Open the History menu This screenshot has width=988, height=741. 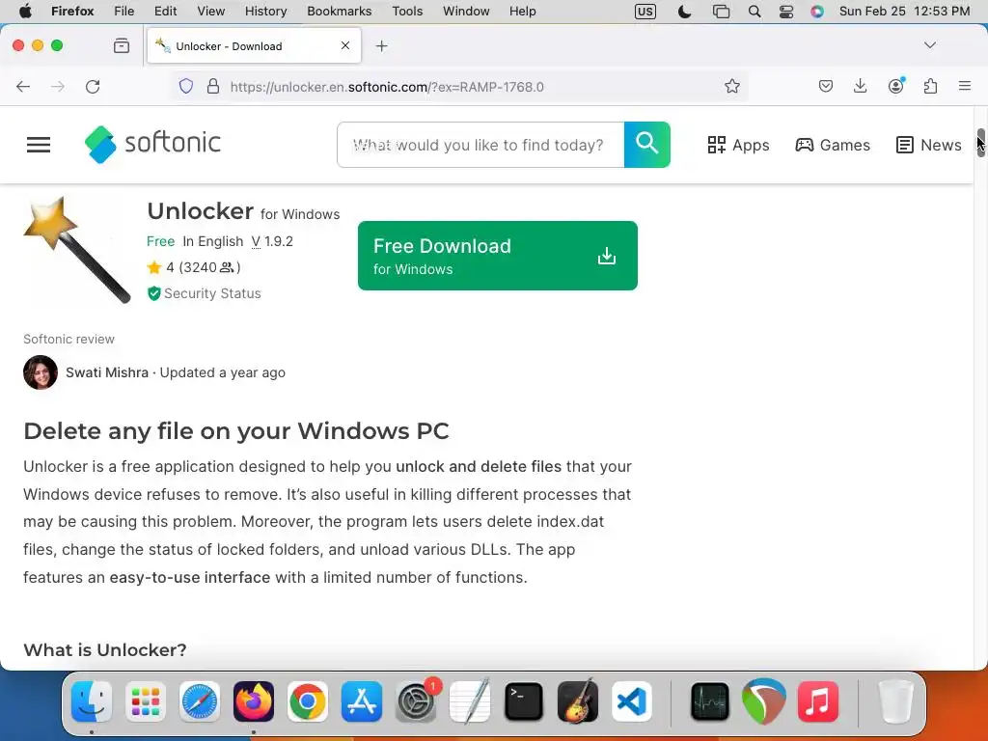pos(266,12)
